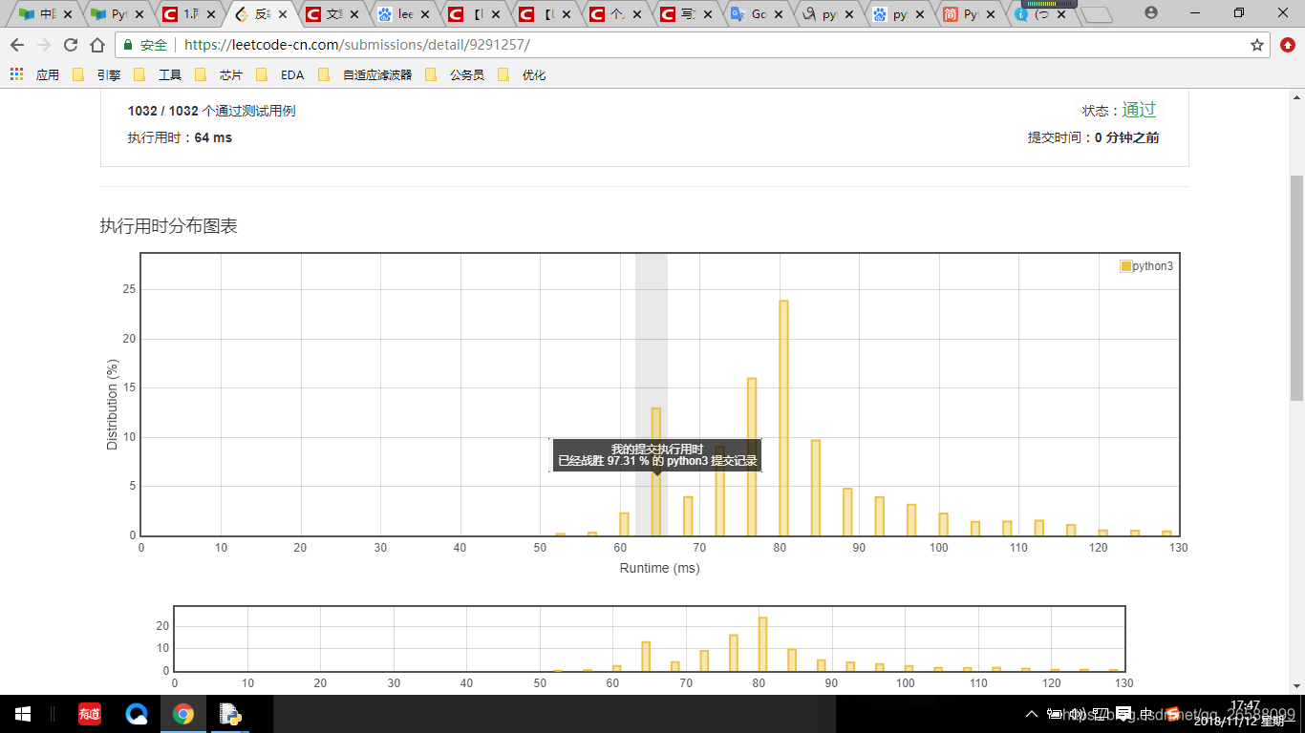
Task: Click the highlighted 64 ms bar
Action: coord(656,471)
